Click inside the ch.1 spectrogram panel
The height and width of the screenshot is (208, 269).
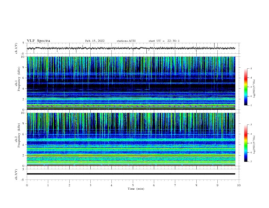coord(131,83)
